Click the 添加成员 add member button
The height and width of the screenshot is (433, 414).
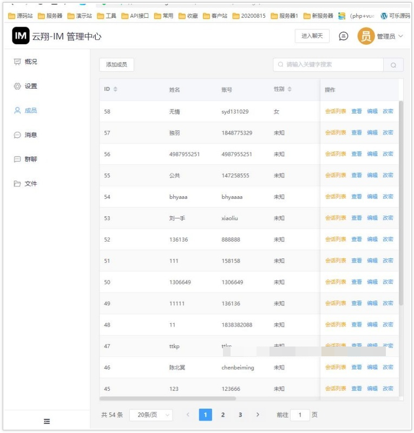(x=116, y=65)
